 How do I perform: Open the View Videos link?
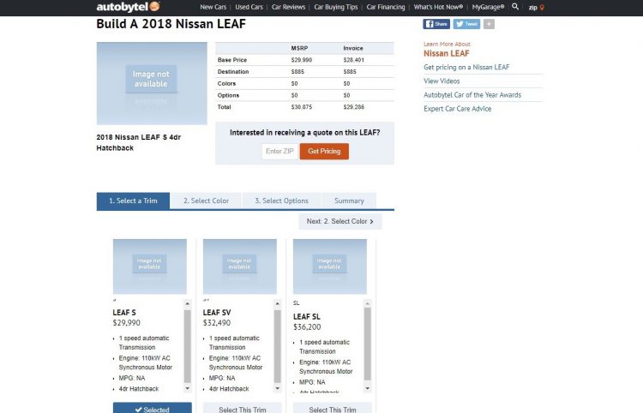442,81
